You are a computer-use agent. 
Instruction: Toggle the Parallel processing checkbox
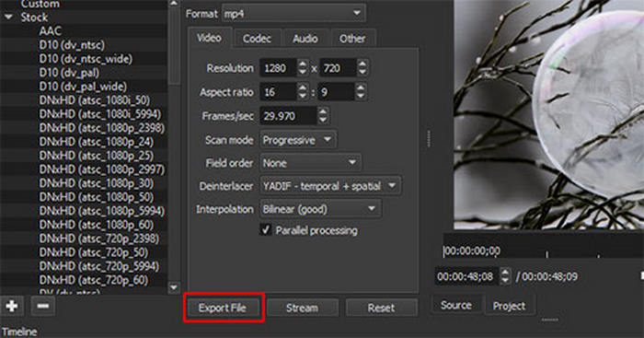265,230
